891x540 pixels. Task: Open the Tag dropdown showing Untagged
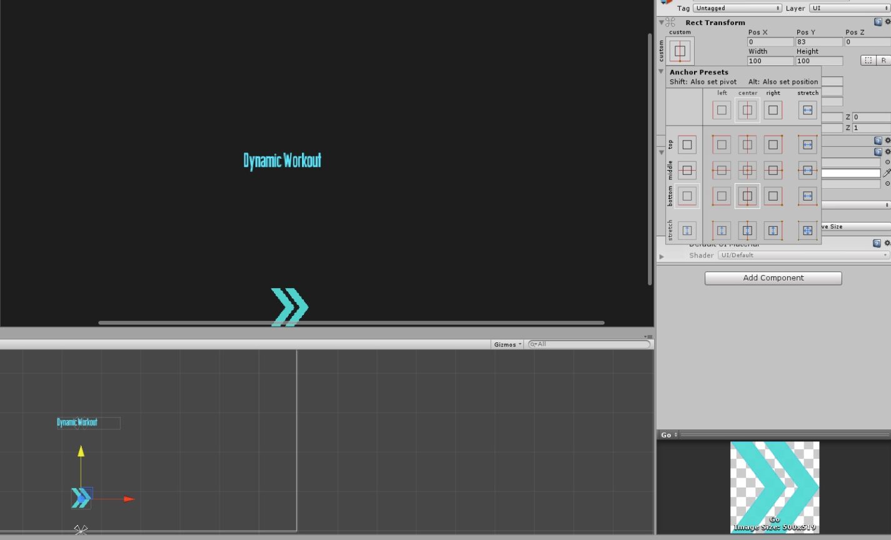(x=738, y=8)
